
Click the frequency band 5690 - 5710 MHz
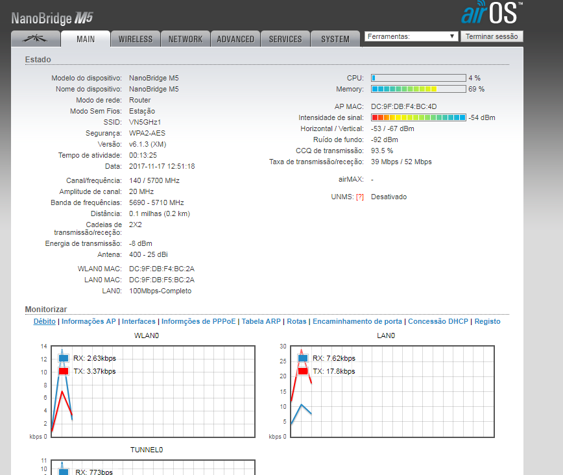(x=156, y=202)
